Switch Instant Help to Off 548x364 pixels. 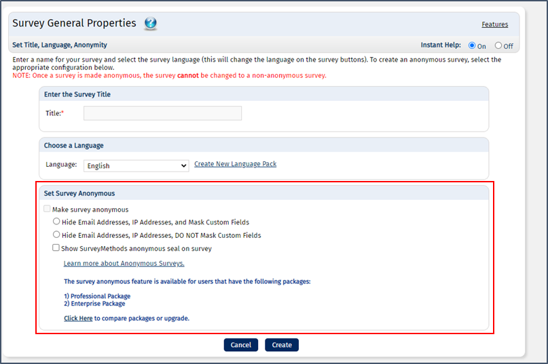tap(498, 45)
